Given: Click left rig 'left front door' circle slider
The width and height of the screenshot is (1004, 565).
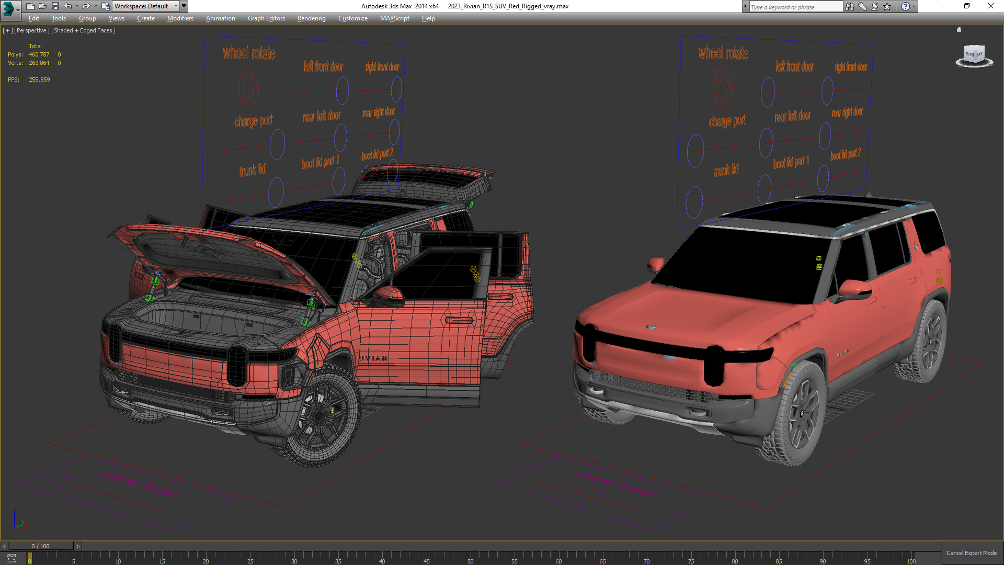Looking at the screenshot, I should 343,91.
